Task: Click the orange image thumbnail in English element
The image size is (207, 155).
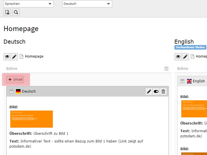Action: (x=194, y=109)
